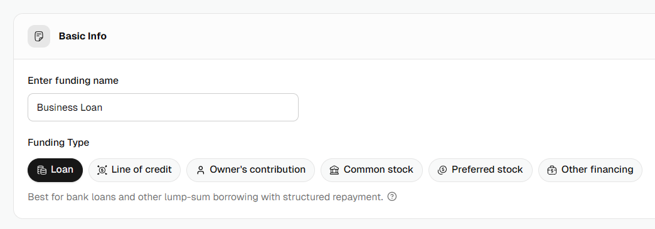Click the person icon for Owner's contribution
Viewport: 655px width, 229px height.
pyautogui.click(x=201, y=170)
